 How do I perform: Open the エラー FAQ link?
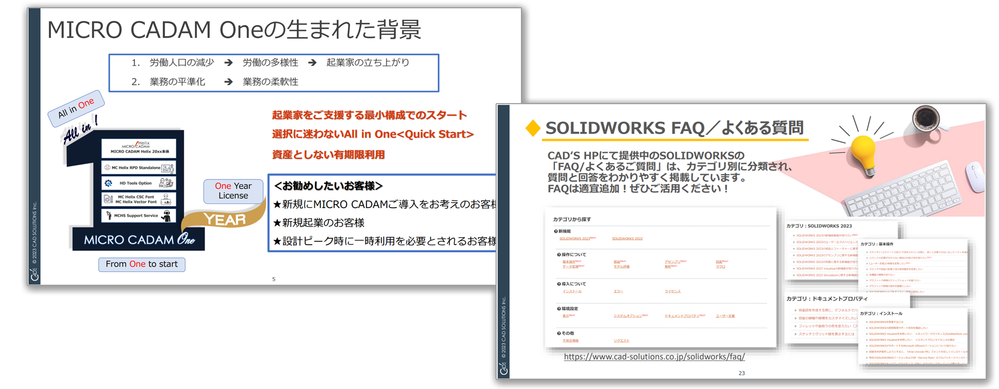tap(618, 291)
